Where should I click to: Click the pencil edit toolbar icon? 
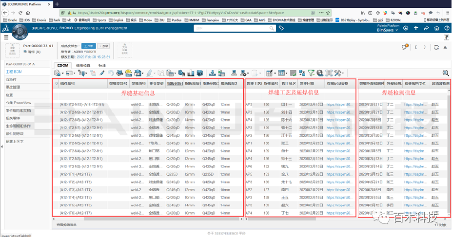click(x=102, y=73)
